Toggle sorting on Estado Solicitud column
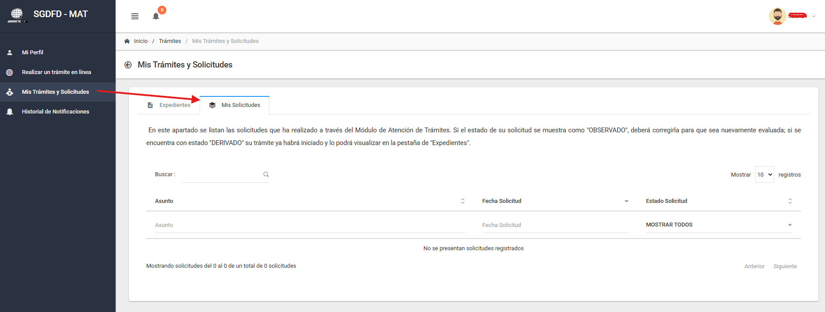Viewport: 825px width, 312px height. [790, 201]
